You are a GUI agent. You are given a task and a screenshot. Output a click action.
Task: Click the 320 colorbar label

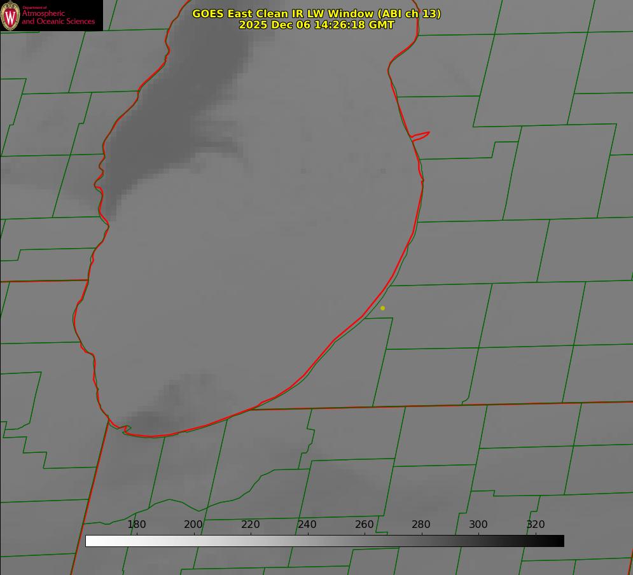coord(536,524)
